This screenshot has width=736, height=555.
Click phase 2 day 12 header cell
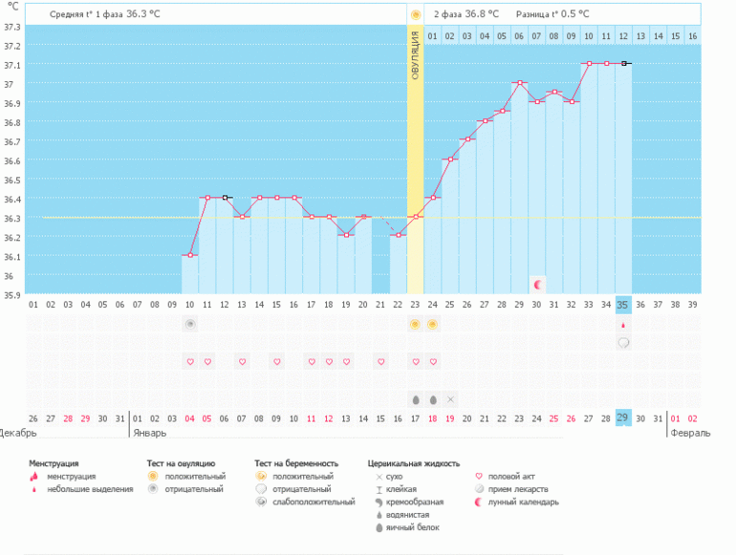(623, 36)
